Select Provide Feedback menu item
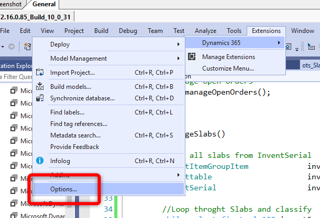 74,147
